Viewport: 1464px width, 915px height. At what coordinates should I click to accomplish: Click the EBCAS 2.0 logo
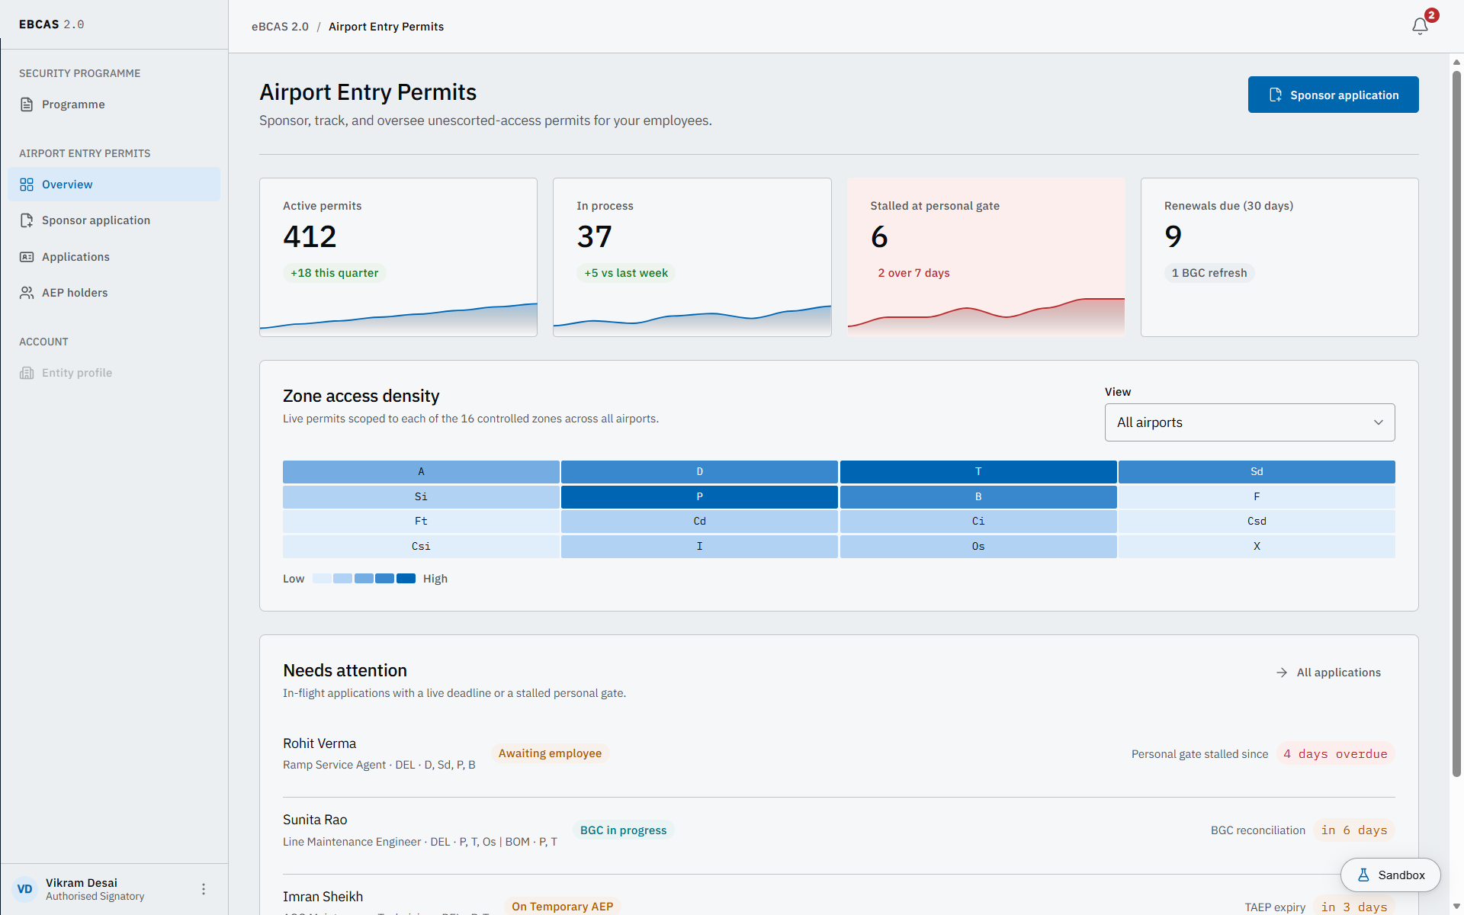(52, 24)
